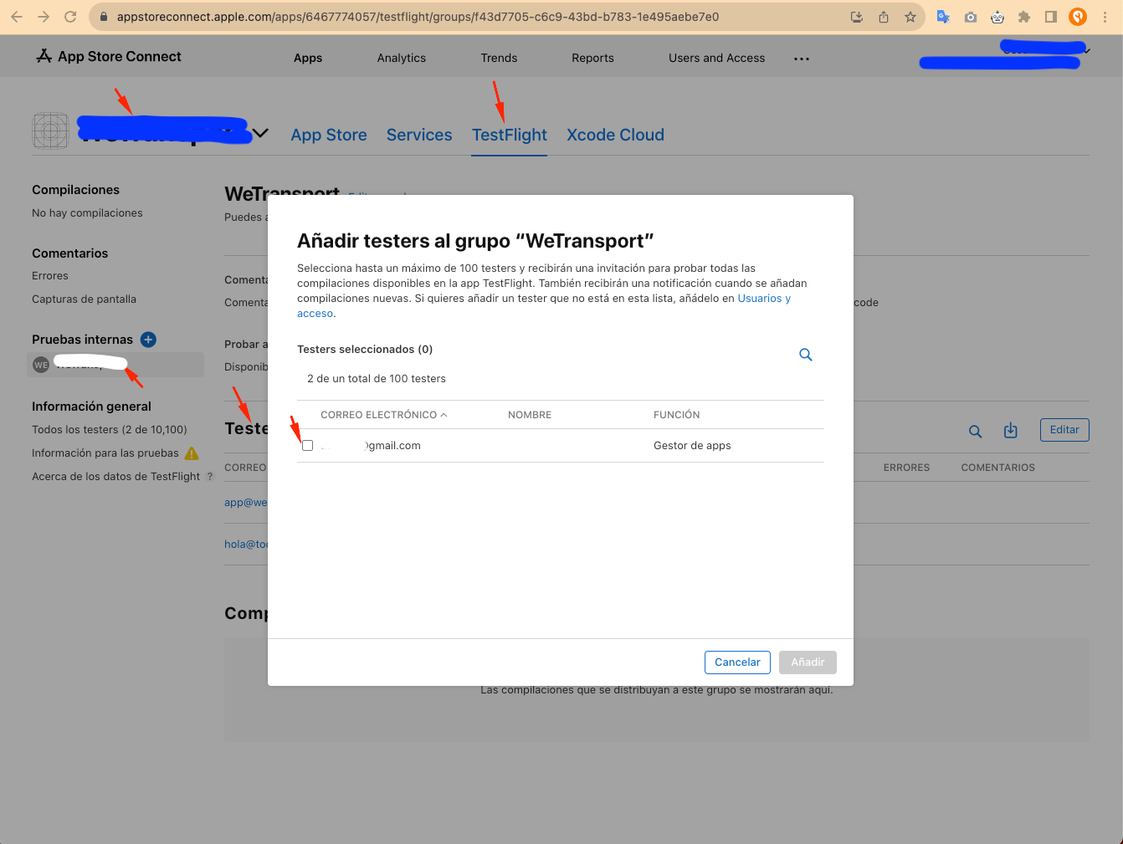The width and height of the screenshot is (1123, 844).
Task: Click the camera screenshot extension icon
Action: pos(971,17)
